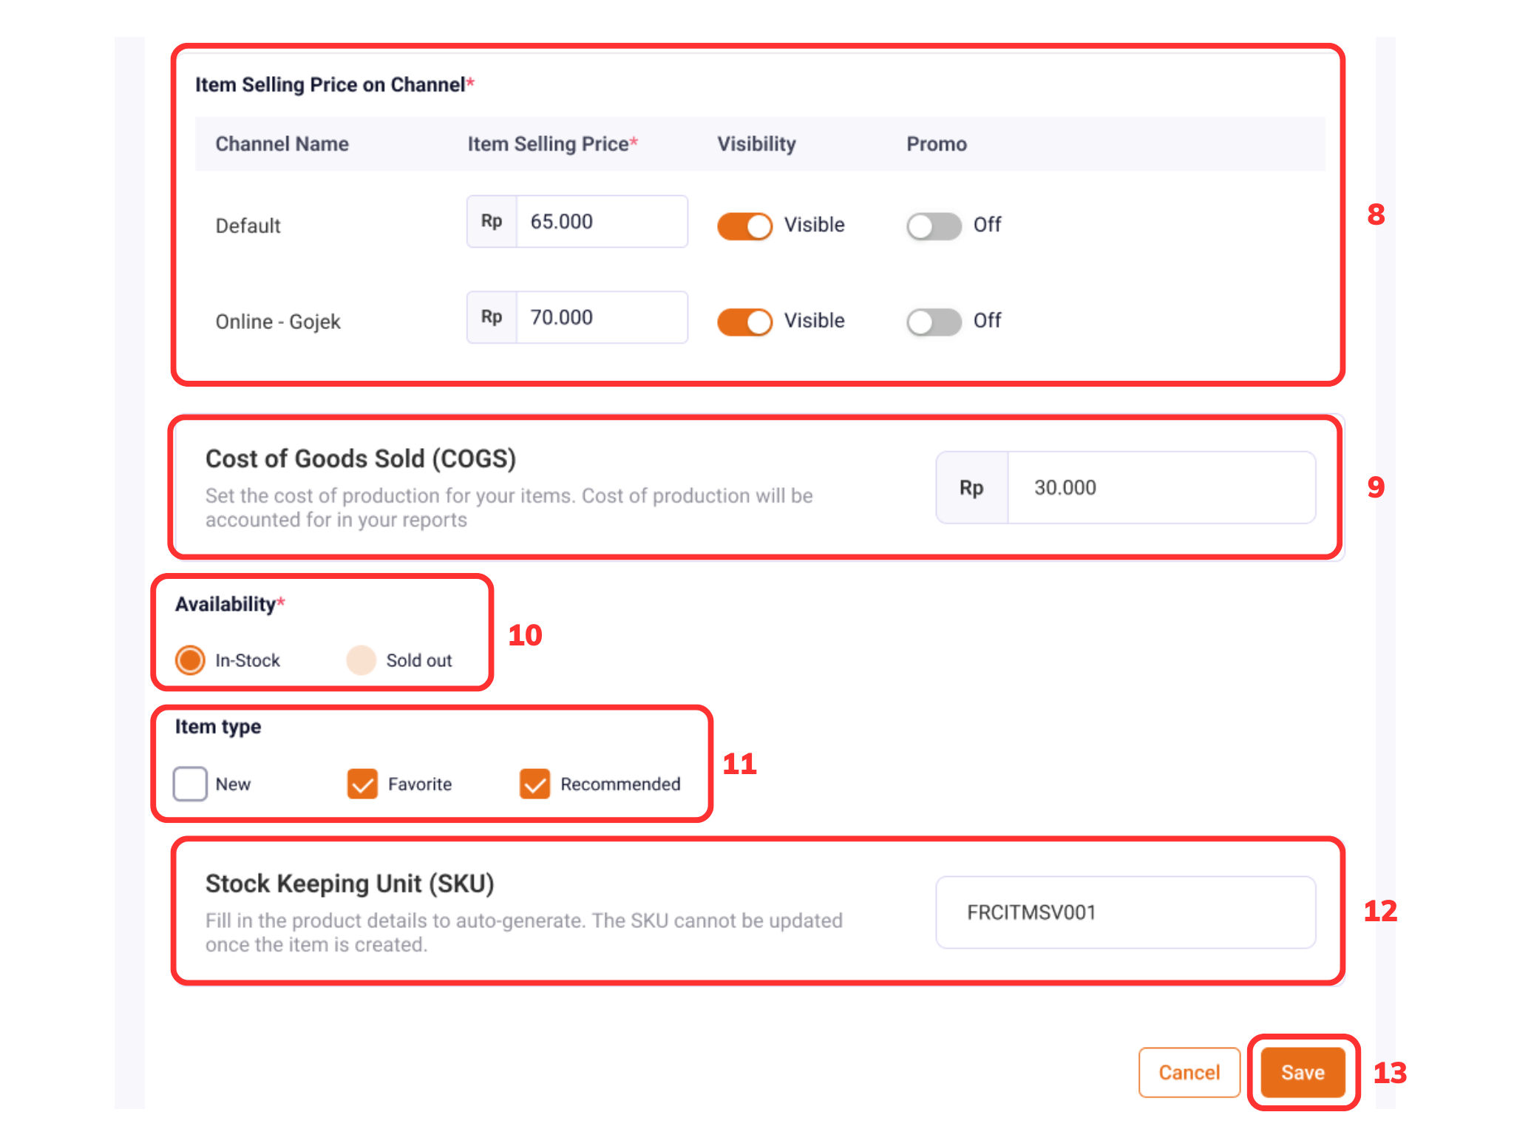The height and width of the screenshot is (1146, 1514).
Task: Click the Online - Gojek price field
Action: tap(602, 317)
